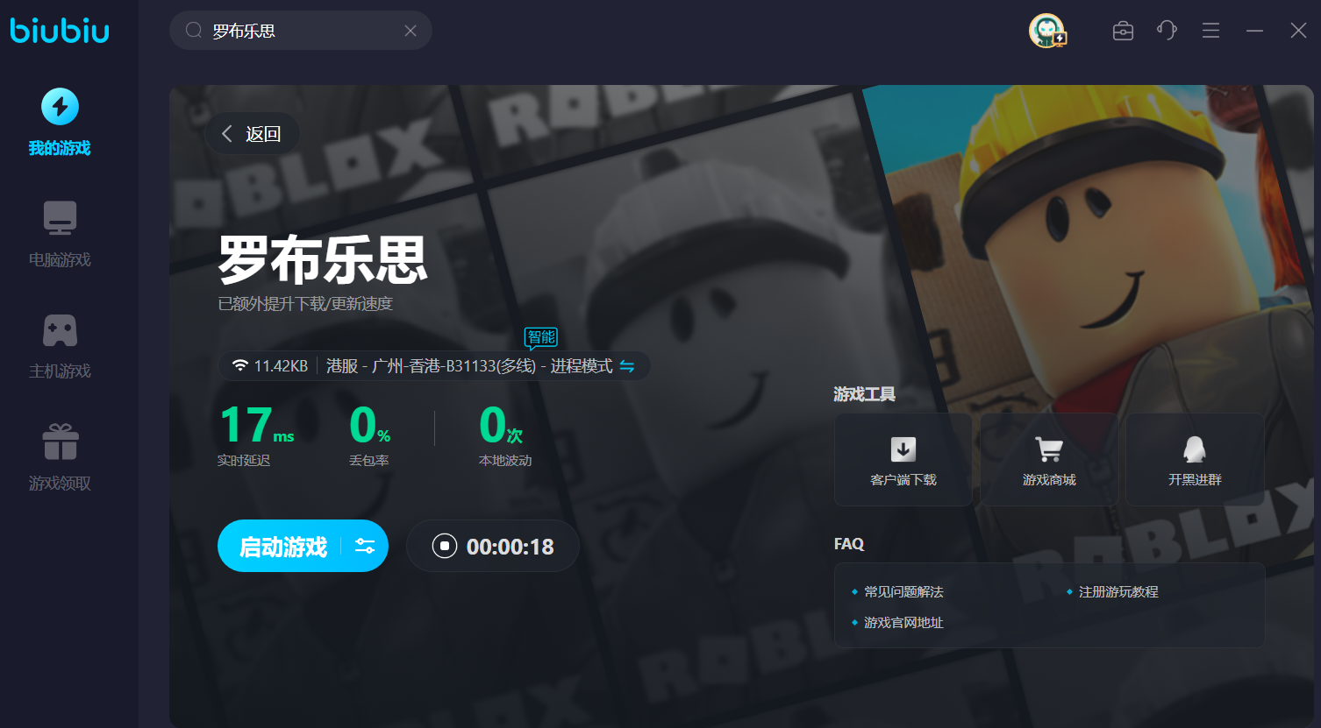Switch to 我的游戏 tab
Image resolution: width=1321 pixels, height=728 pixels.
click(60, 123)
